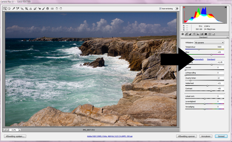Switch to the Tone Curve panel tab

186,34
